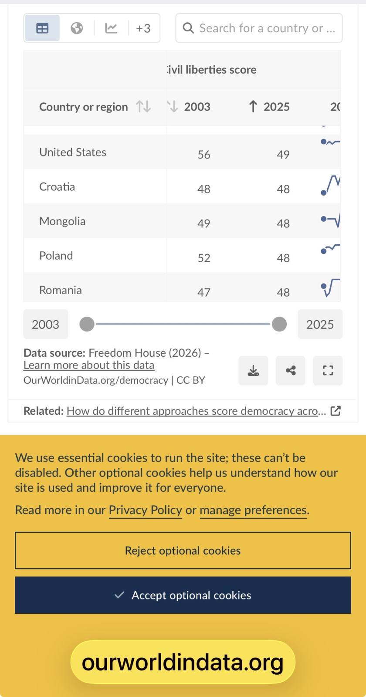Click the share chart icon
Image resolution: width=366 pixels, height=697 pixels.
point(291,371)
